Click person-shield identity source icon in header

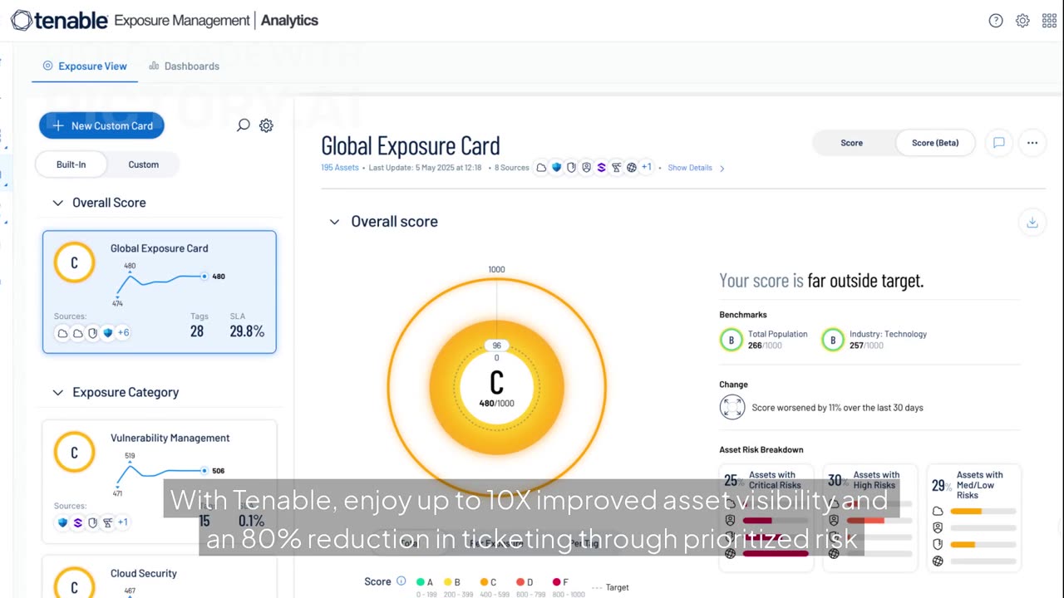tap(586, 168)
